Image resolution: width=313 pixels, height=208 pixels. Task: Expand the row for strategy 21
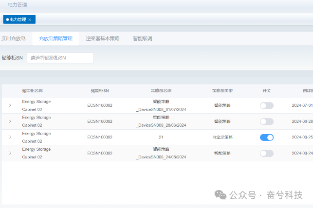point(10,138)
